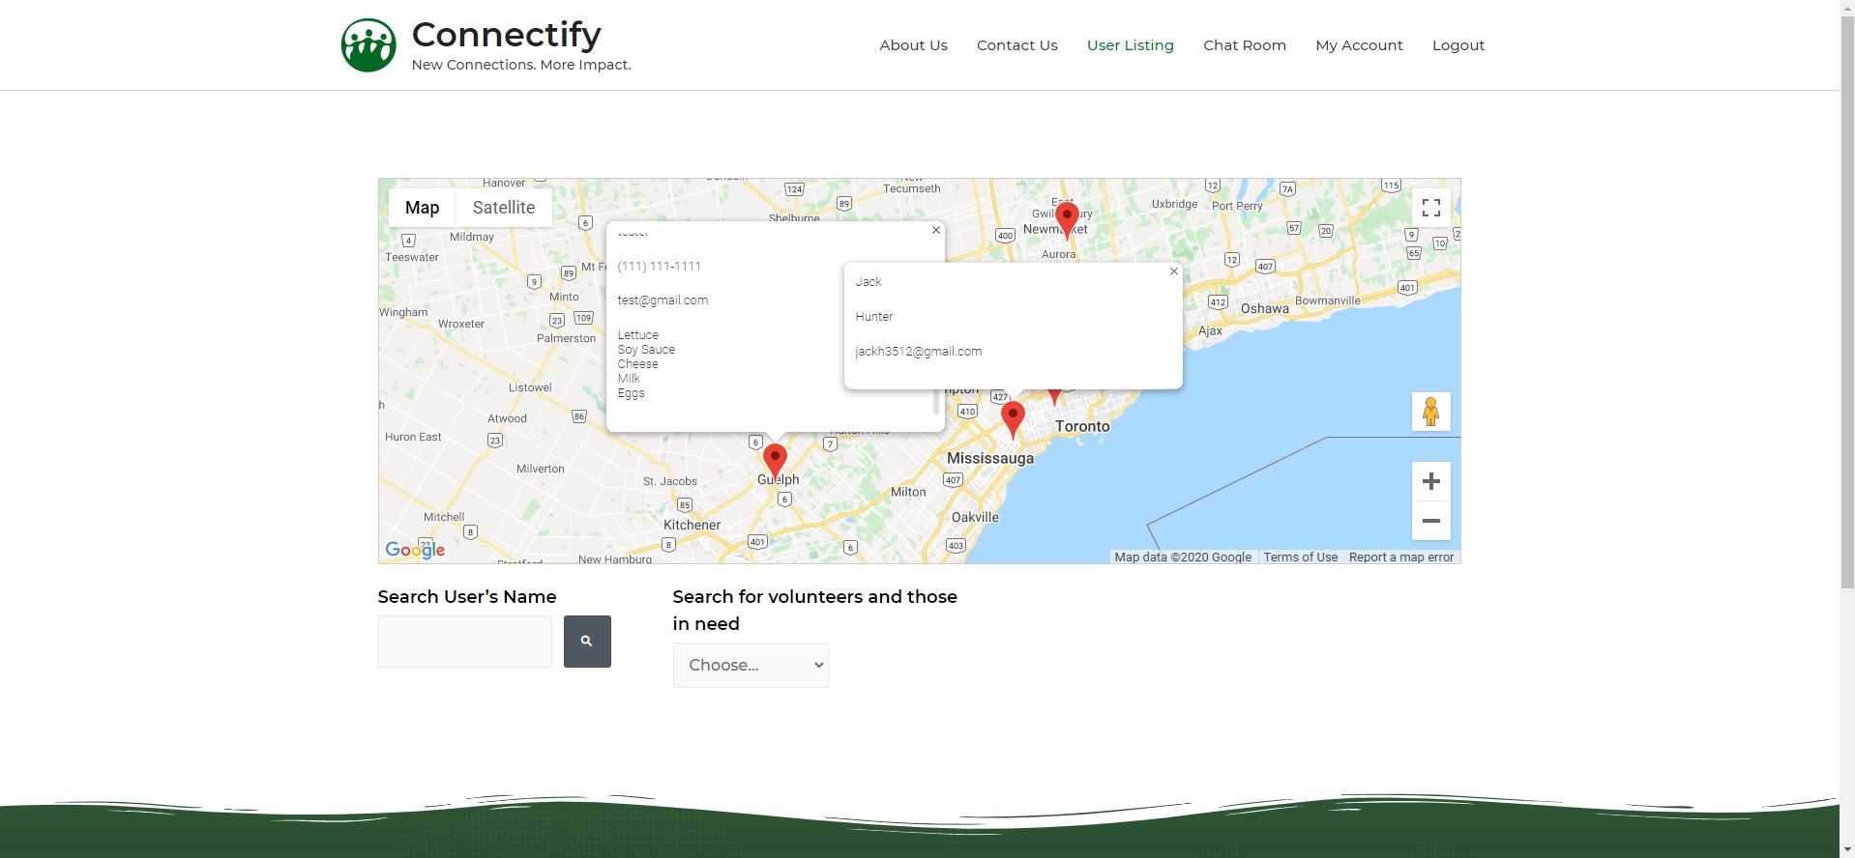Click 'Soy Sauce' in info window
The width and height of the screenshot is (1855, 858).
646,350
